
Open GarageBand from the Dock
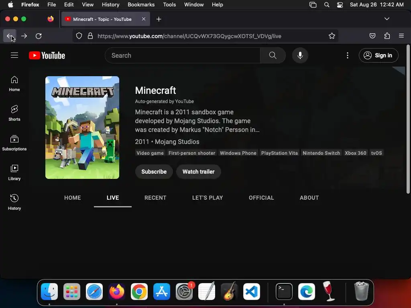point(229,292)
